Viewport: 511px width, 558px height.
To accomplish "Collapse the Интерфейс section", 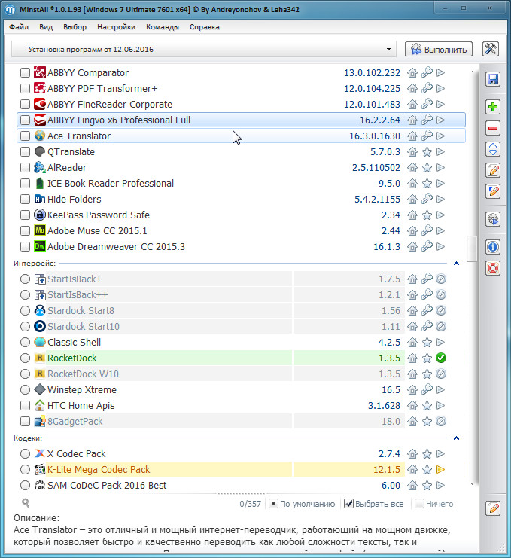I will [x=456, y=264].
